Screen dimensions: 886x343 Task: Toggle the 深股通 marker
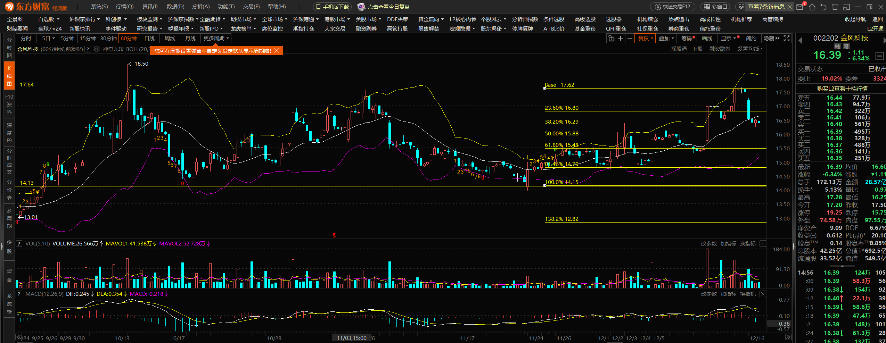[x=679, y=49]
